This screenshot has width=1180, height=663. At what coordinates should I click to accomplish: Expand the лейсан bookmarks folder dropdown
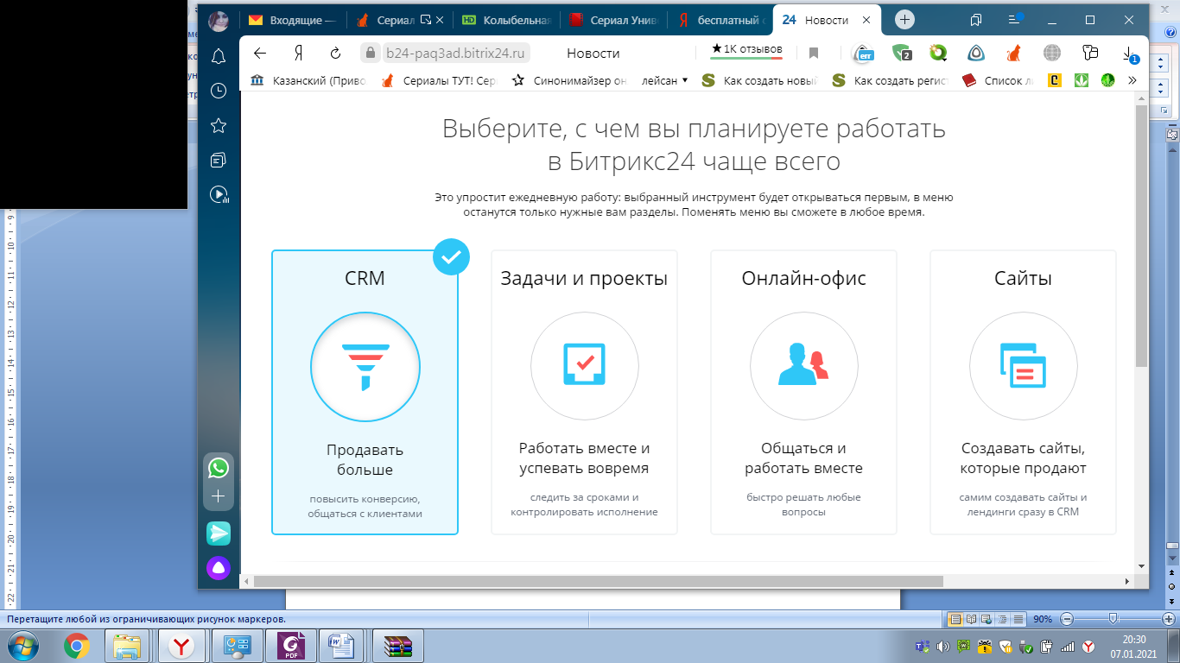[664, 80]
